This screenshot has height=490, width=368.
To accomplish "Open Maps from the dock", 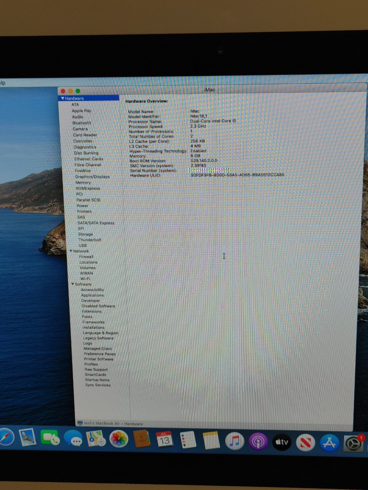I will (96, 439).
